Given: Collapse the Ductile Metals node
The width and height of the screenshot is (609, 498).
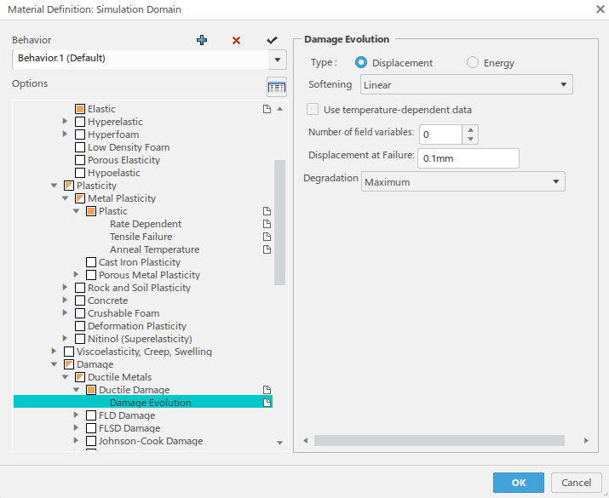Looking at the screenshot, I should point(65,377).
